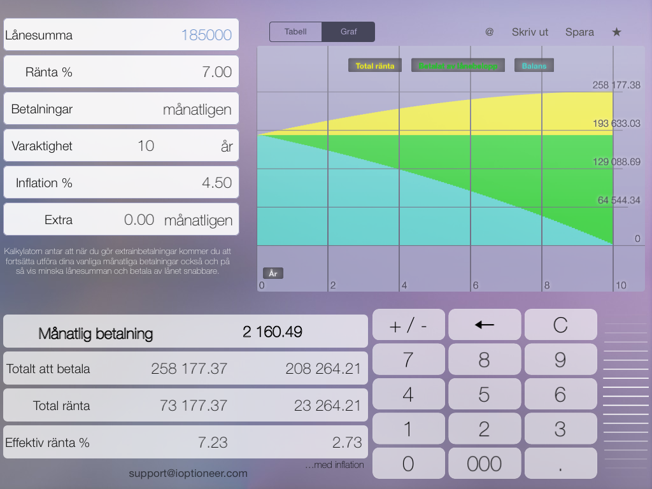This screenshot has height=489, width=652.
Task: Open the Betalningar frequency selector månatligen
Action: pos(197,110)
